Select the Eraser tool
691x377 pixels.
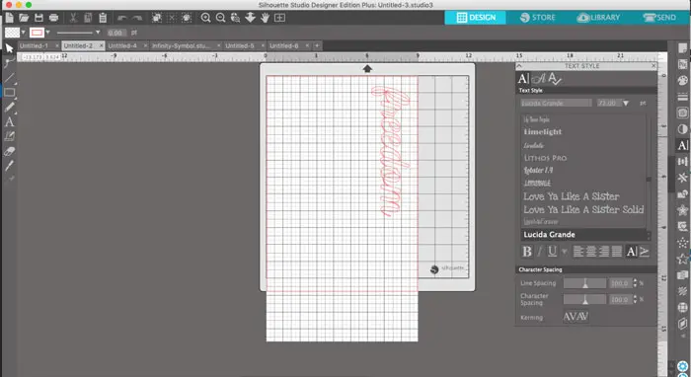pyautogui.click(x=9, y=151)
